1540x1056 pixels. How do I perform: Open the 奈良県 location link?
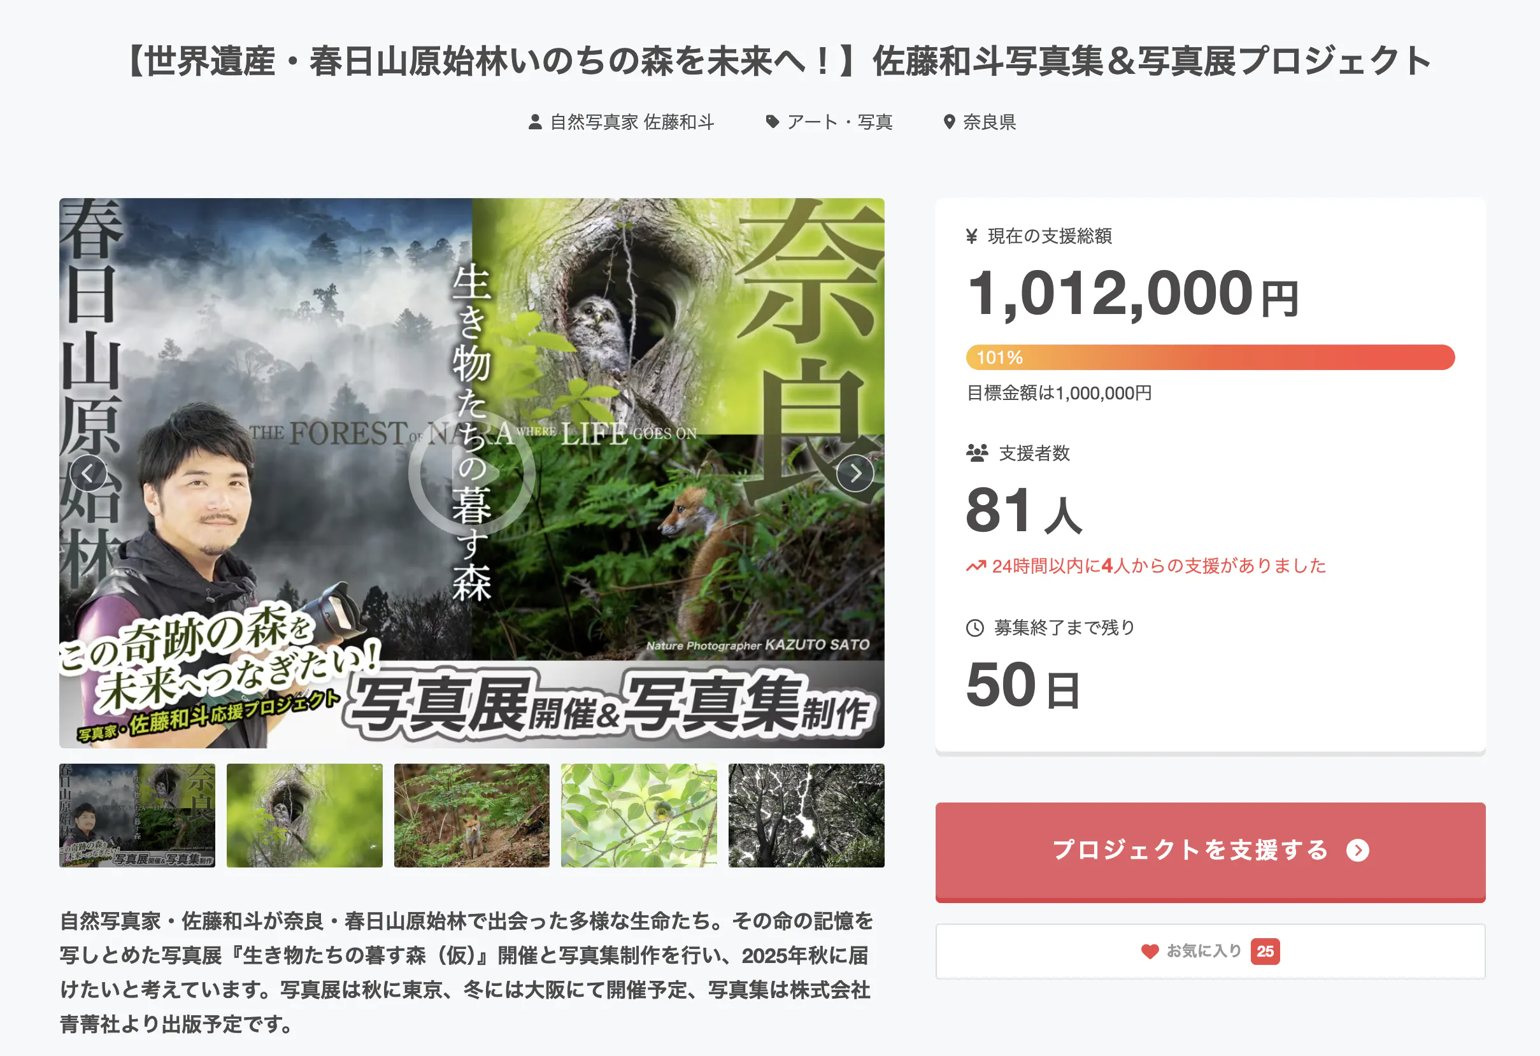coord(989,122)
